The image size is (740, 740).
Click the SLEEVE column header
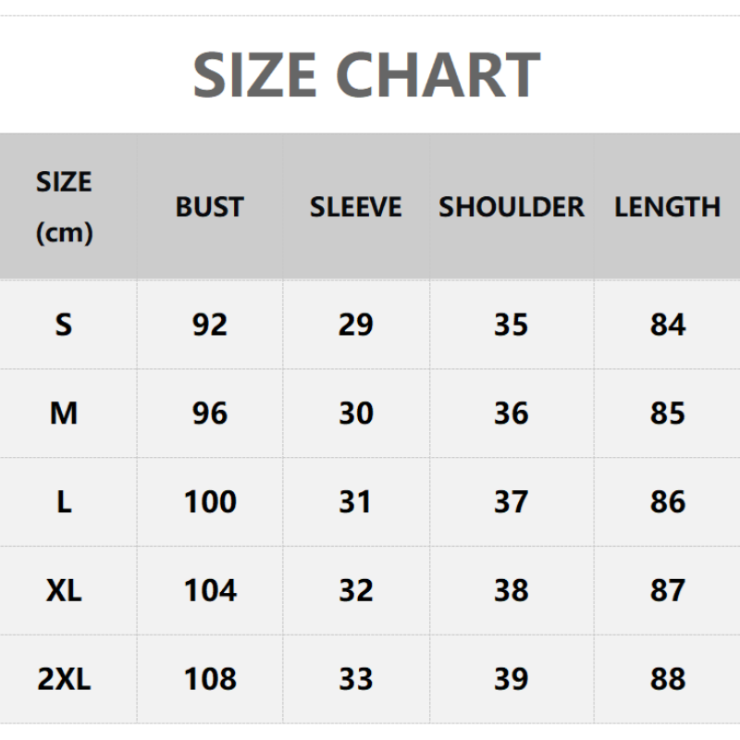pyautogui.click(x=356, y=207)
